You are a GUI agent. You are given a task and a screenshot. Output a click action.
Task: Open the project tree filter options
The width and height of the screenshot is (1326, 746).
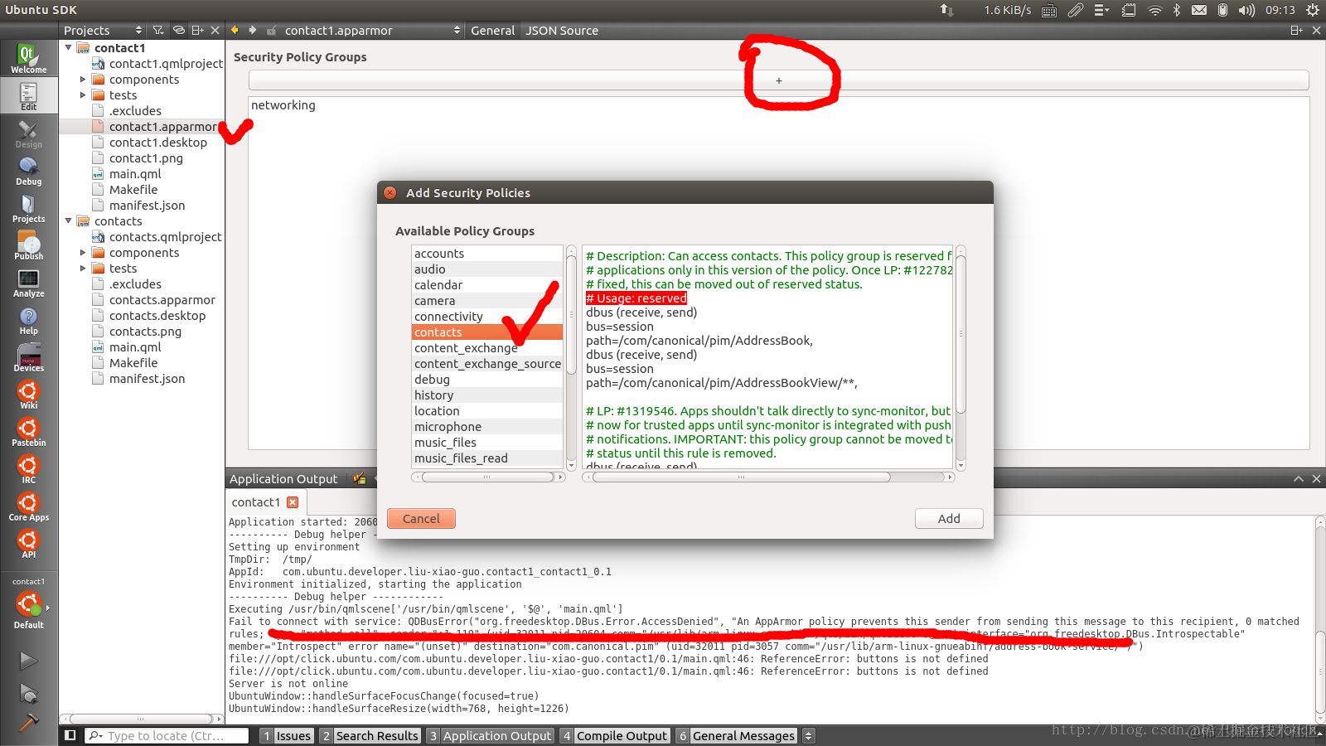[x=158, y=31]
